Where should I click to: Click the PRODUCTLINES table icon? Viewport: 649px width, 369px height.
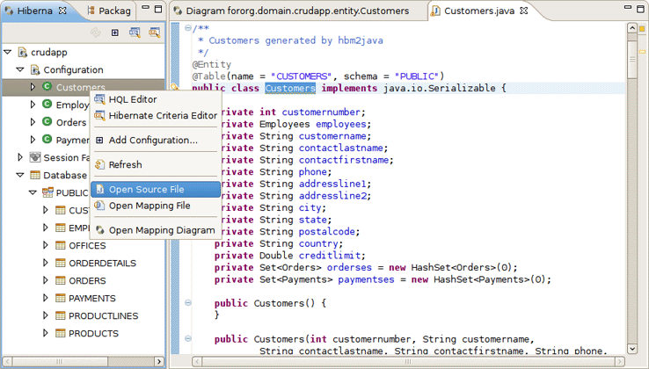point(60,316)
